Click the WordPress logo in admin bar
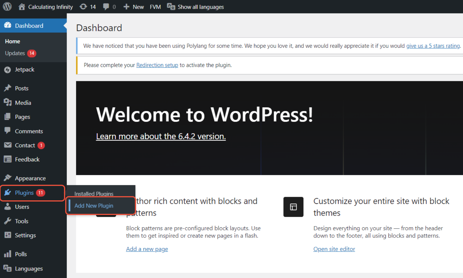This screenshot has height=278, width=463. 7,7
